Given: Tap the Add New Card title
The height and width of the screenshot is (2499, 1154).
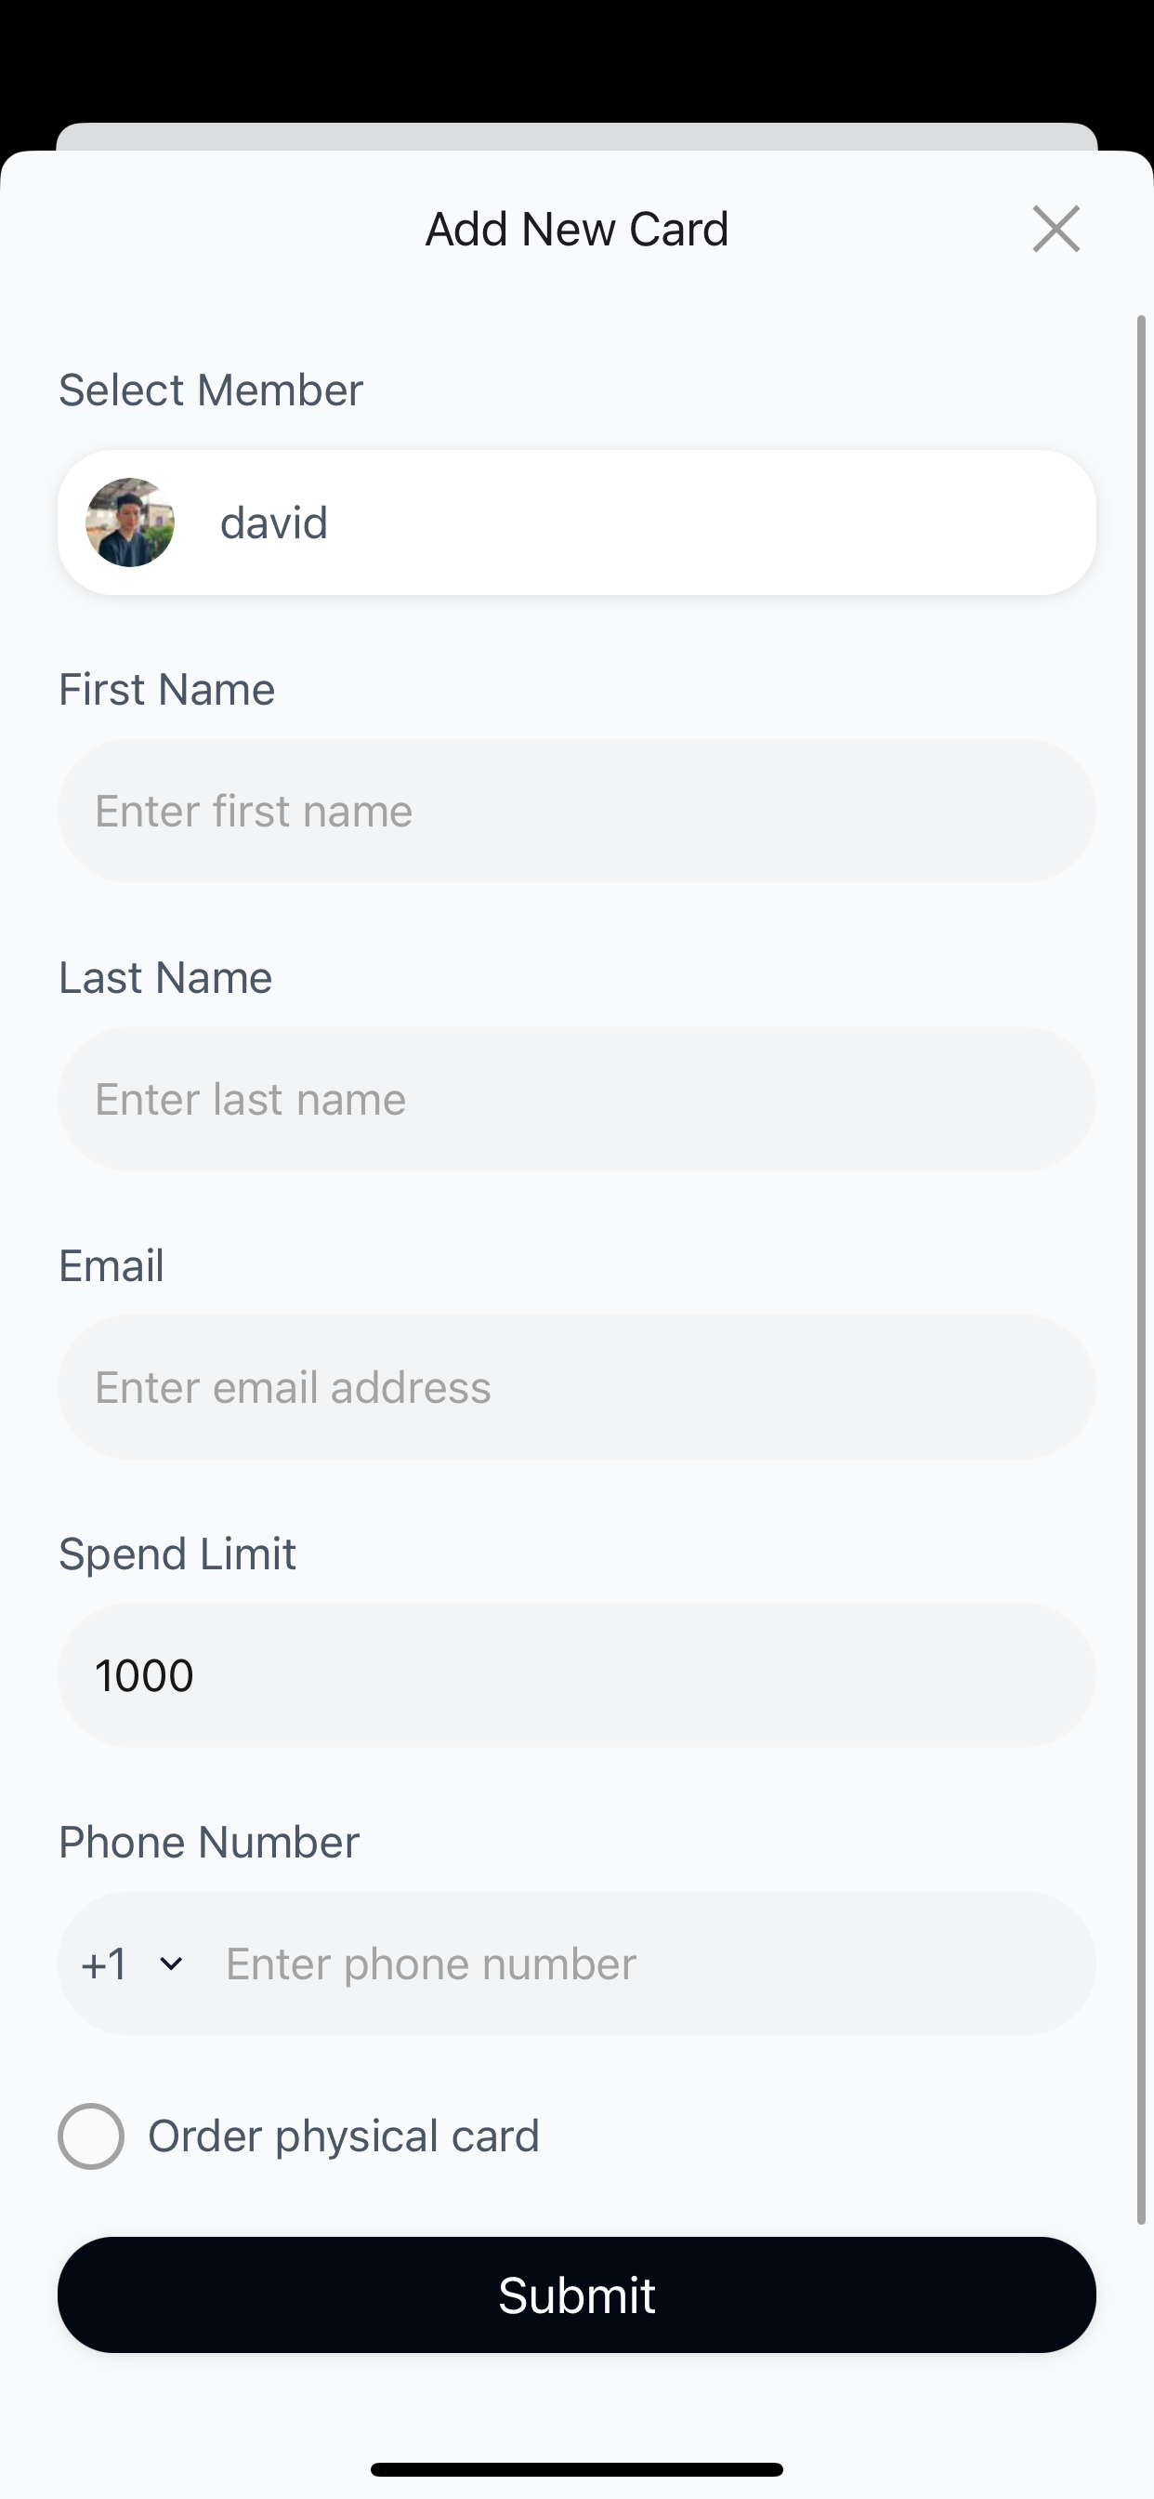Looking at the screenshot, I should click(577, 229).
